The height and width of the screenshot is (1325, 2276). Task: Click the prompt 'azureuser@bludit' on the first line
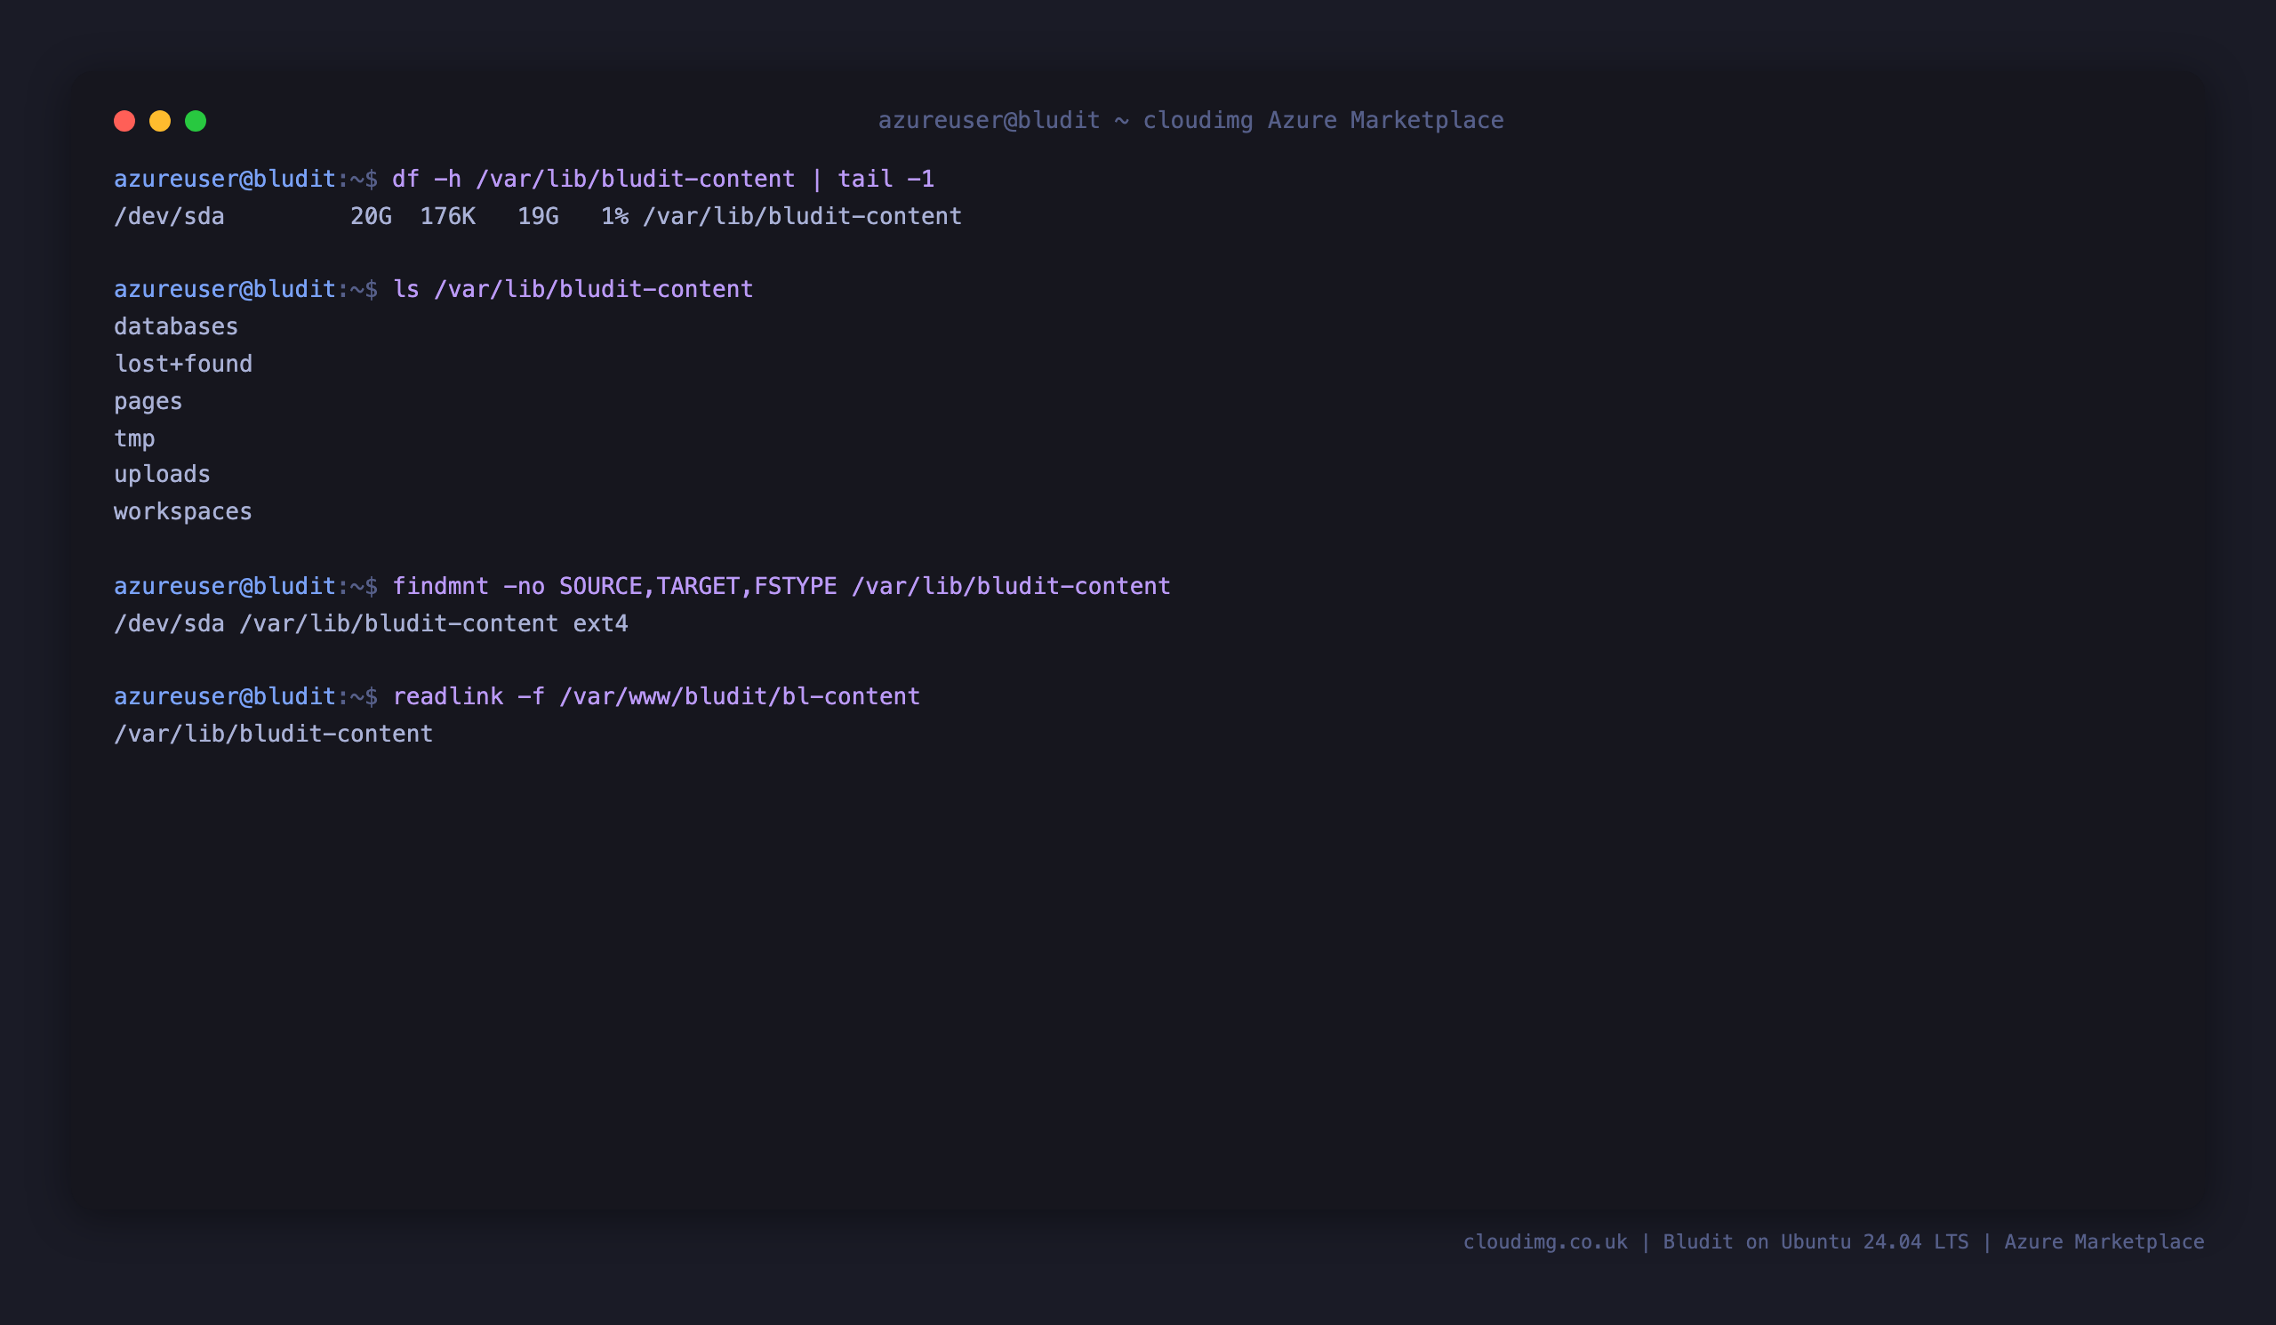[225, 179]
